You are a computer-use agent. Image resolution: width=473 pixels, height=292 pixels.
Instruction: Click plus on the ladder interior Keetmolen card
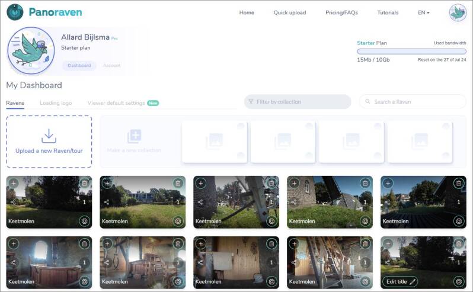tap(294, 243)
